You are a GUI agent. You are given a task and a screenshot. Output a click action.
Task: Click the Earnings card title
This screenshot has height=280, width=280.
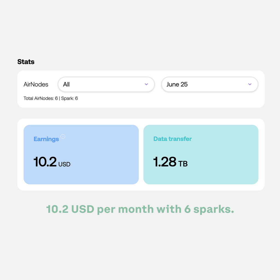46,139
